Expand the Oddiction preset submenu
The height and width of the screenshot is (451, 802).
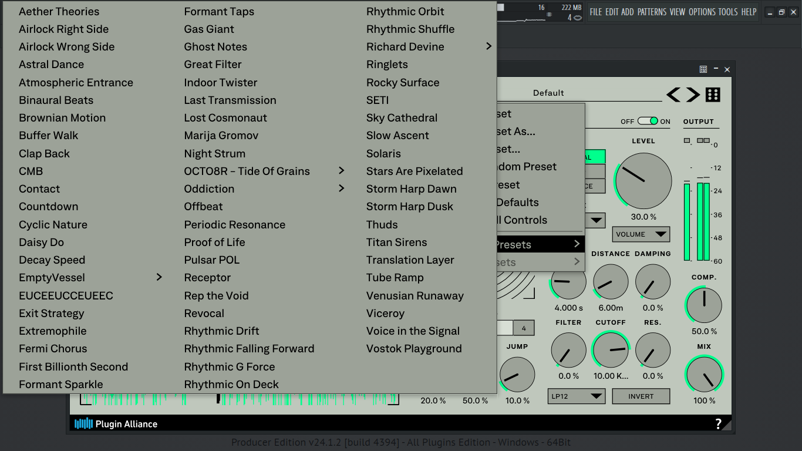point(265,189)
